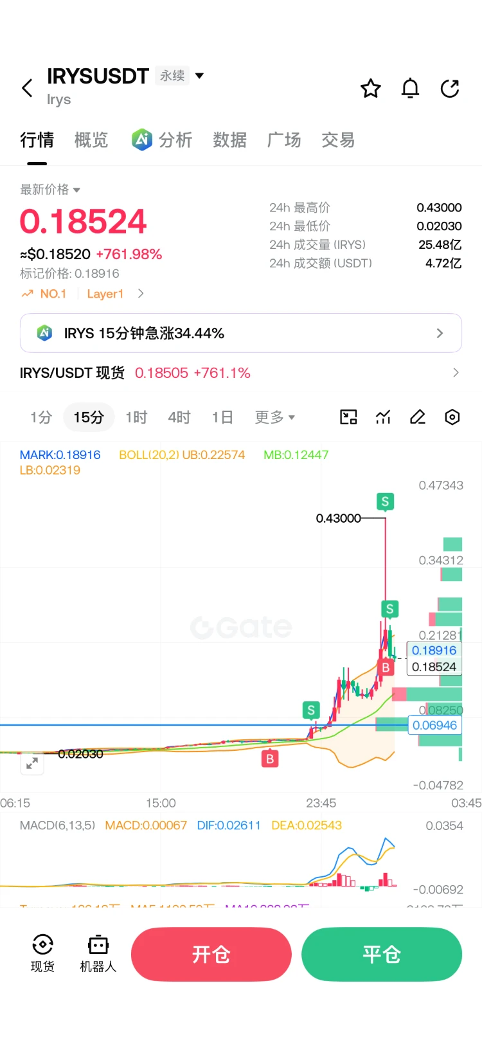
Task: Tap the 0.18916 mark price label on axis
Action: (434, 651)
